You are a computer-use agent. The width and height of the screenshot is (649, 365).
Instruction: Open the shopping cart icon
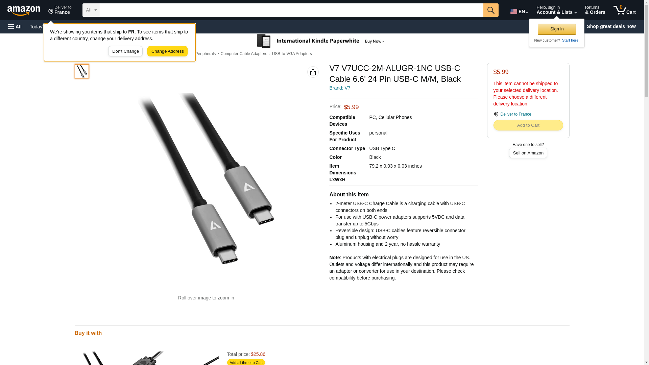625,10
